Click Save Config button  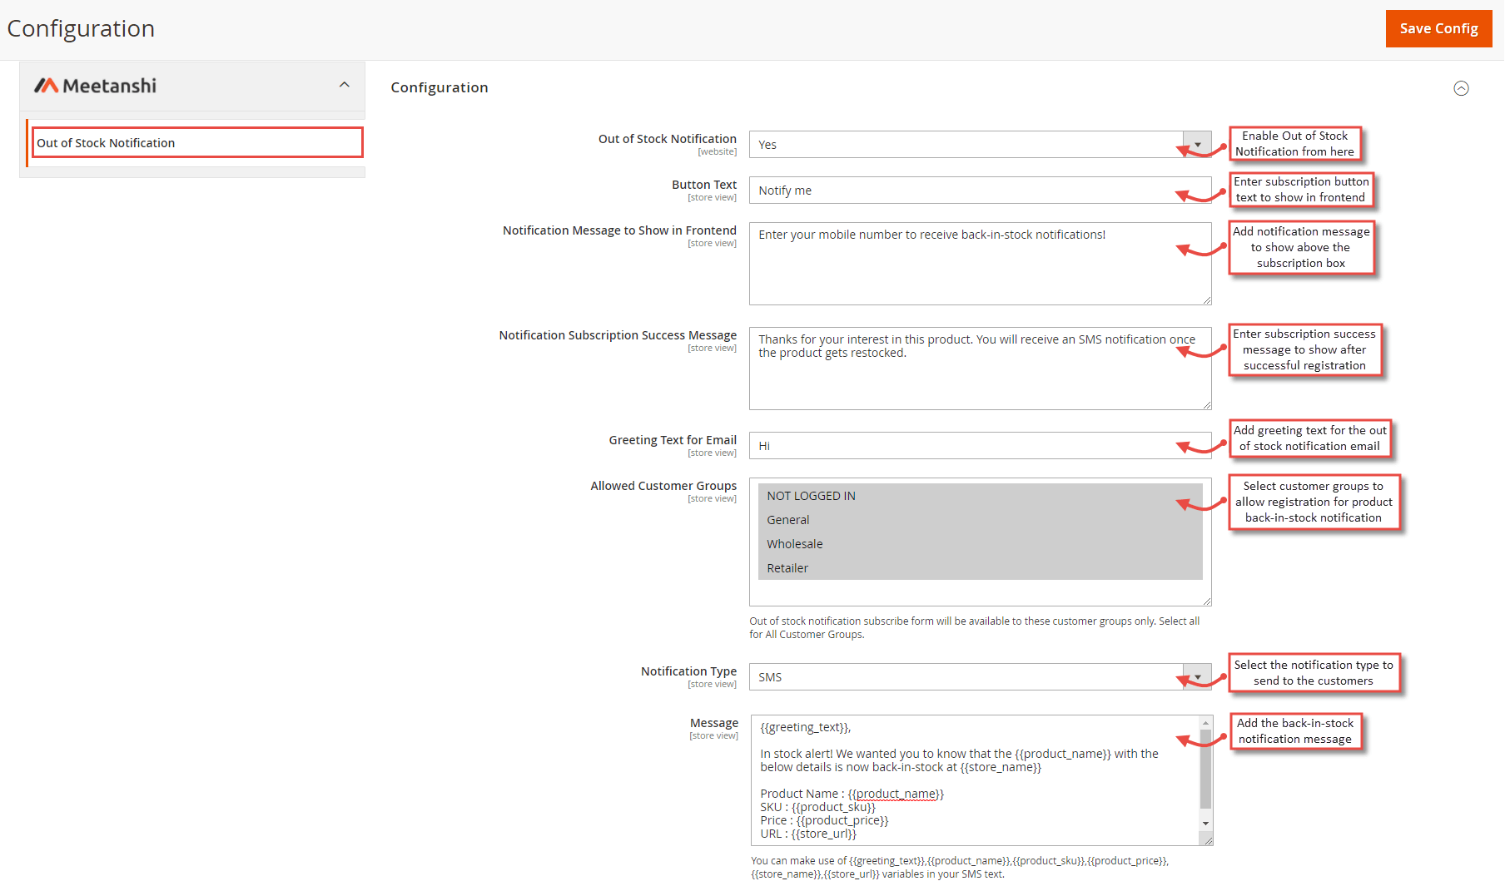1438,28
